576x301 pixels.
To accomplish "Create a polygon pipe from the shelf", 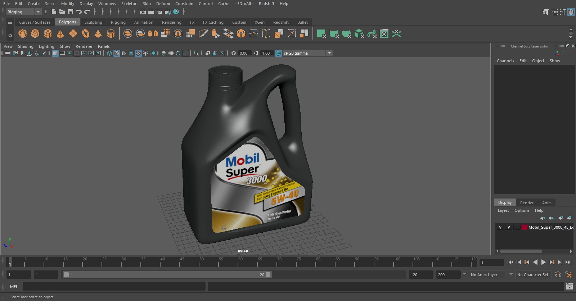I will click(x=111, y=34).
